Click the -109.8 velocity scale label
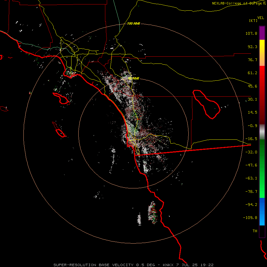The width and height of the screenshot is (267, 267). coord(250,218)
